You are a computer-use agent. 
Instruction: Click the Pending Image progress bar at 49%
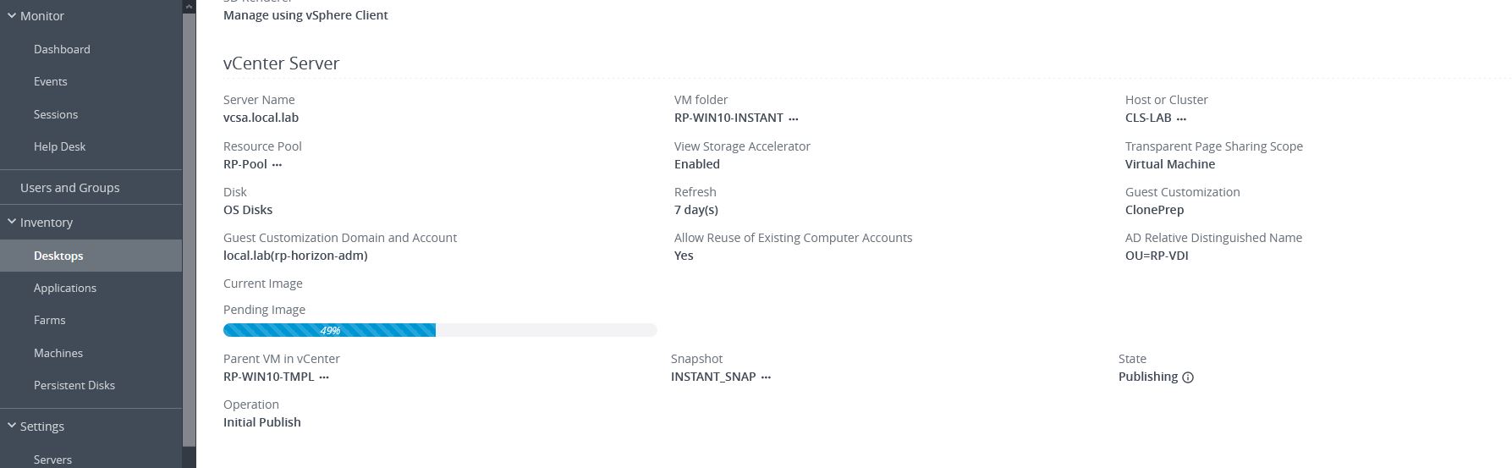coord(440,330)
